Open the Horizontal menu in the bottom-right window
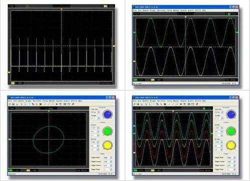The height and width of the screenshot is (181, 250). 161,101
